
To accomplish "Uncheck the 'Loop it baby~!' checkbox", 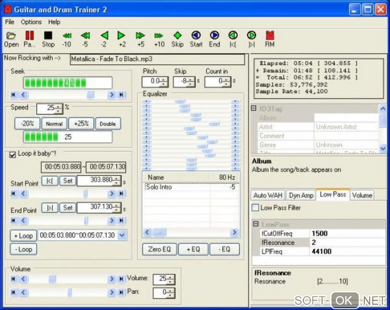I will tap(13, 155).
